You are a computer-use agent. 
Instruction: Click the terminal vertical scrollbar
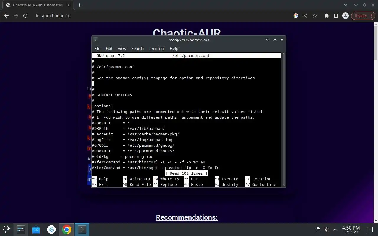(x=284, y=119)
